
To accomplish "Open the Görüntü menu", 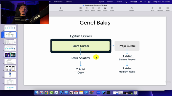I will click(x=69, y=2).
